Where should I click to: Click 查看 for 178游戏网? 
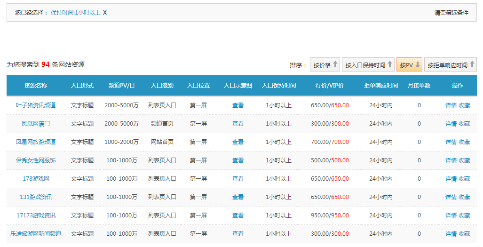click(238, 179)
